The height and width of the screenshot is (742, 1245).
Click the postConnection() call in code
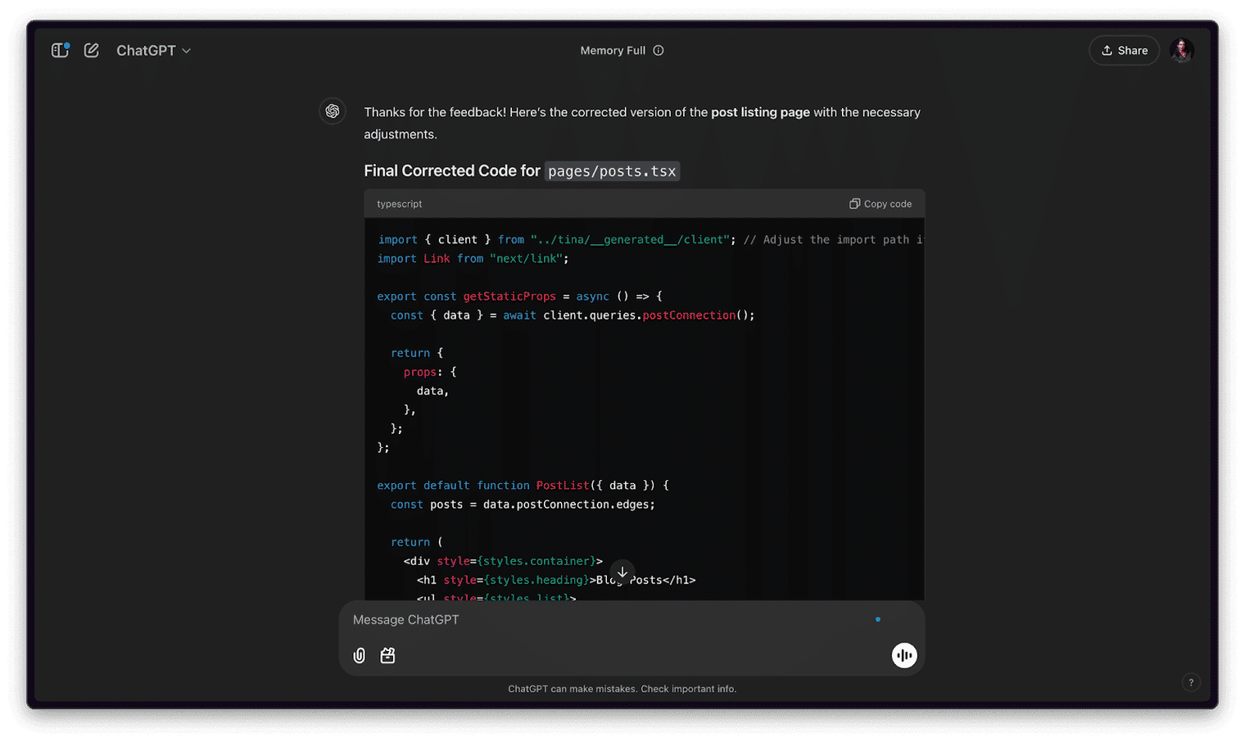695,315
